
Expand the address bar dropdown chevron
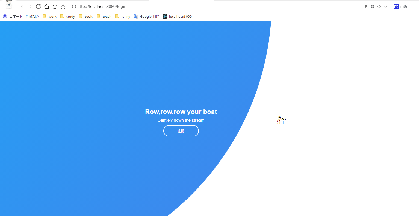[x=386, y=7]
